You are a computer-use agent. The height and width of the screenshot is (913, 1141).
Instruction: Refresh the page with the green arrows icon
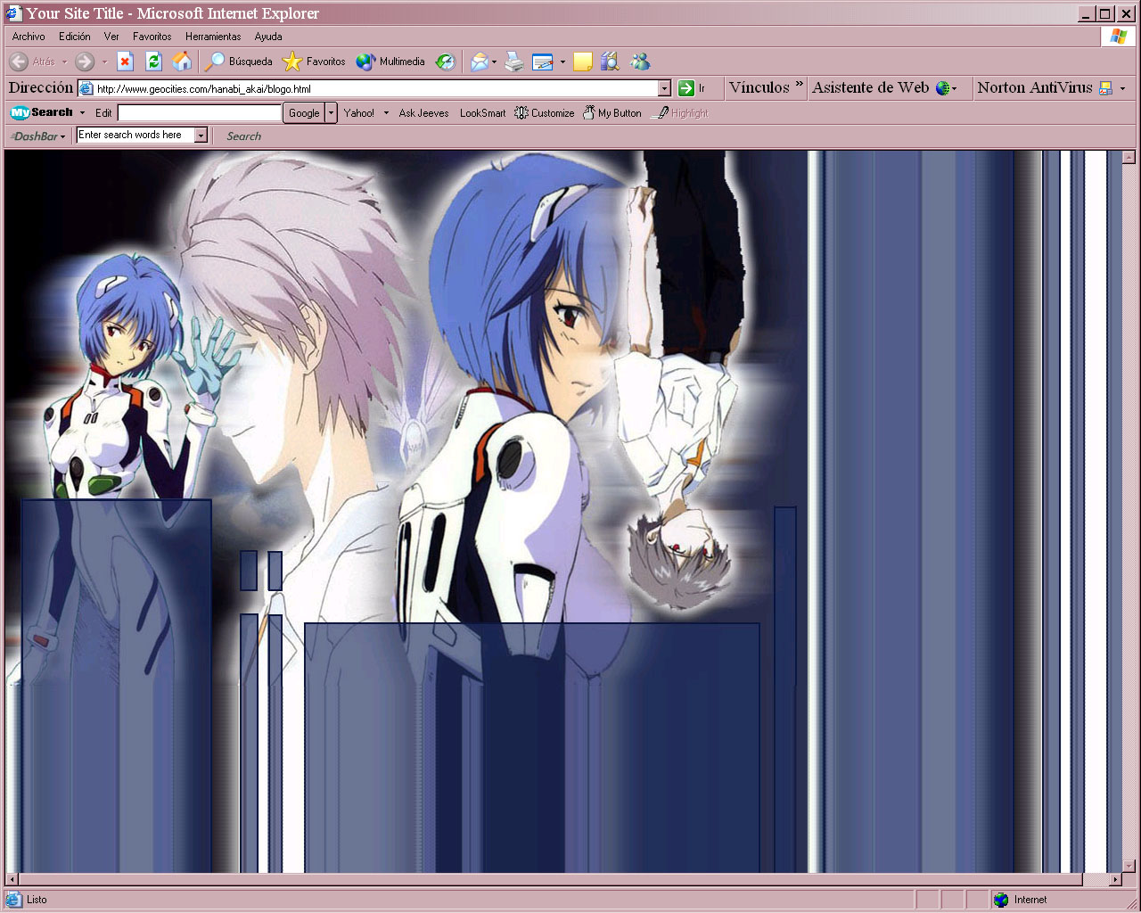[153, 62]
